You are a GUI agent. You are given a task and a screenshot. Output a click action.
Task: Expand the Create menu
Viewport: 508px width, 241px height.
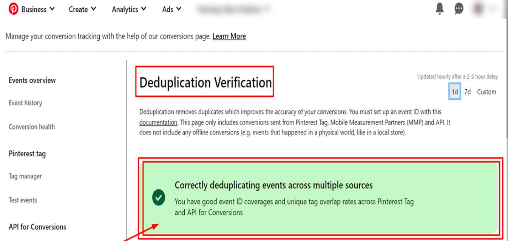(x=82, y=9)
